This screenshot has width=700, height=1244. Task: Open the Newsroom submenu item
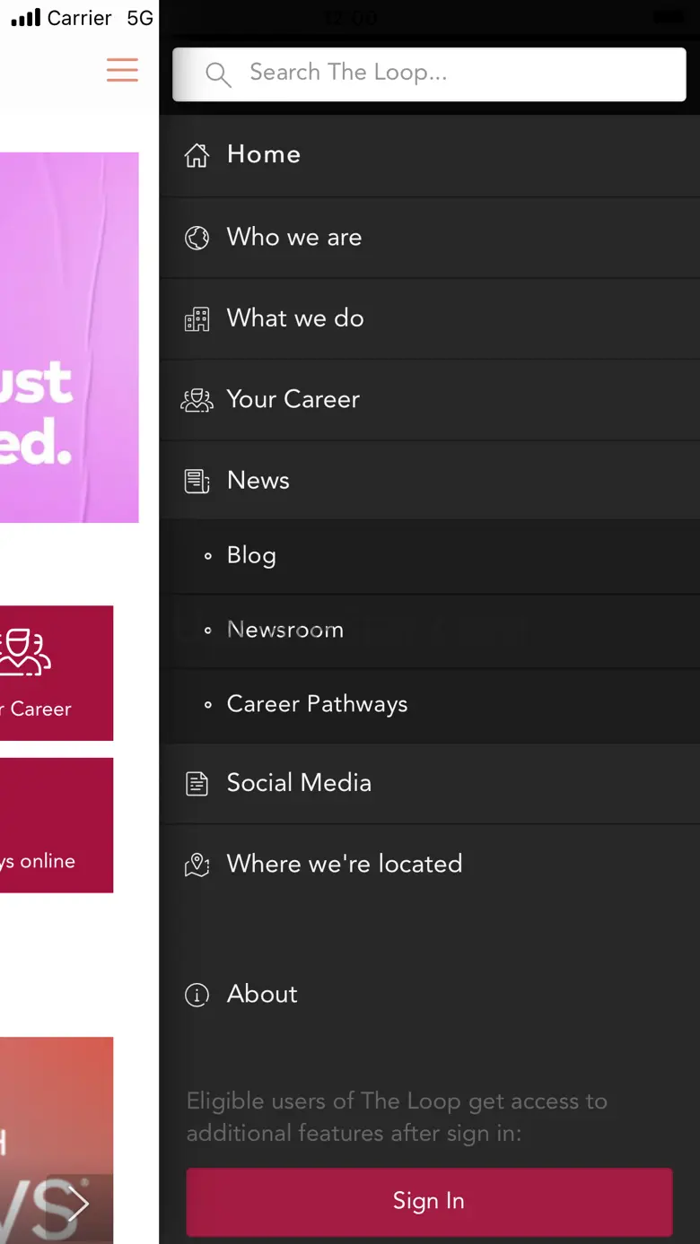(430, 631)
